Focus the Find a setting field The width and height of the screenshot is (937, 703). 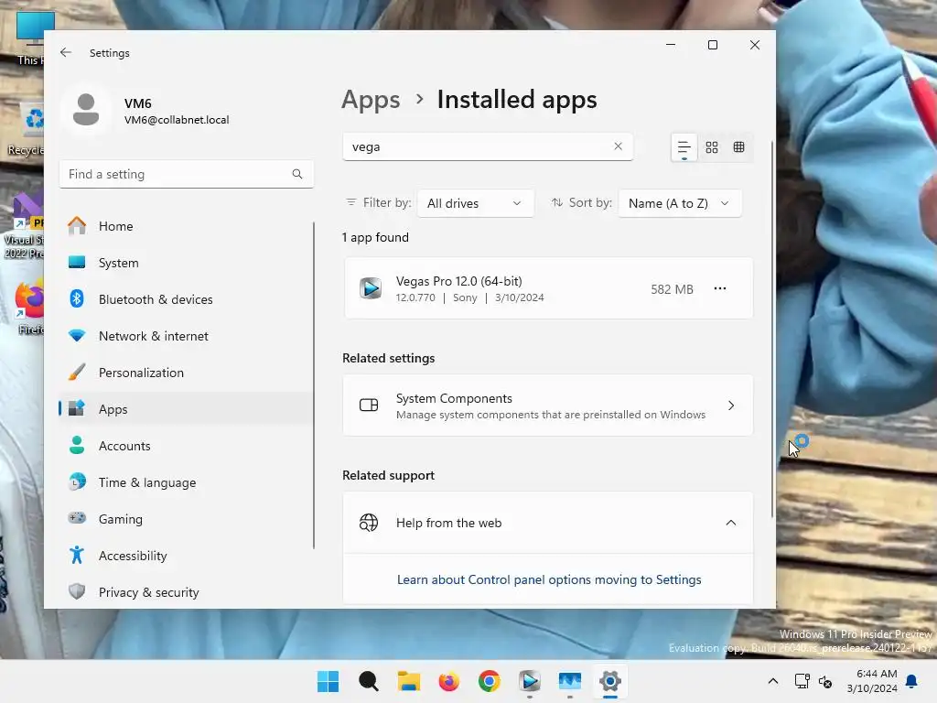[x=186, y=174]
